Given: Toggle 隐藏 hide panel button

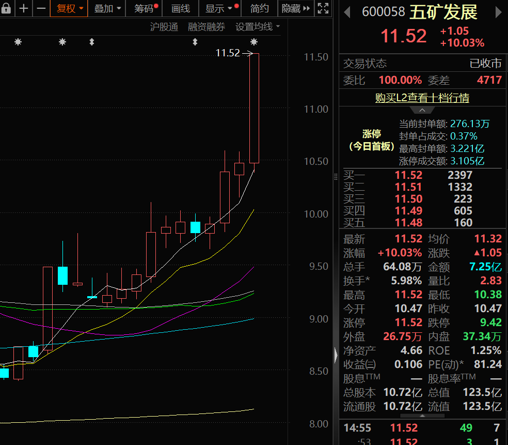Looking at the screenshot, I should (x=296, y=8).
